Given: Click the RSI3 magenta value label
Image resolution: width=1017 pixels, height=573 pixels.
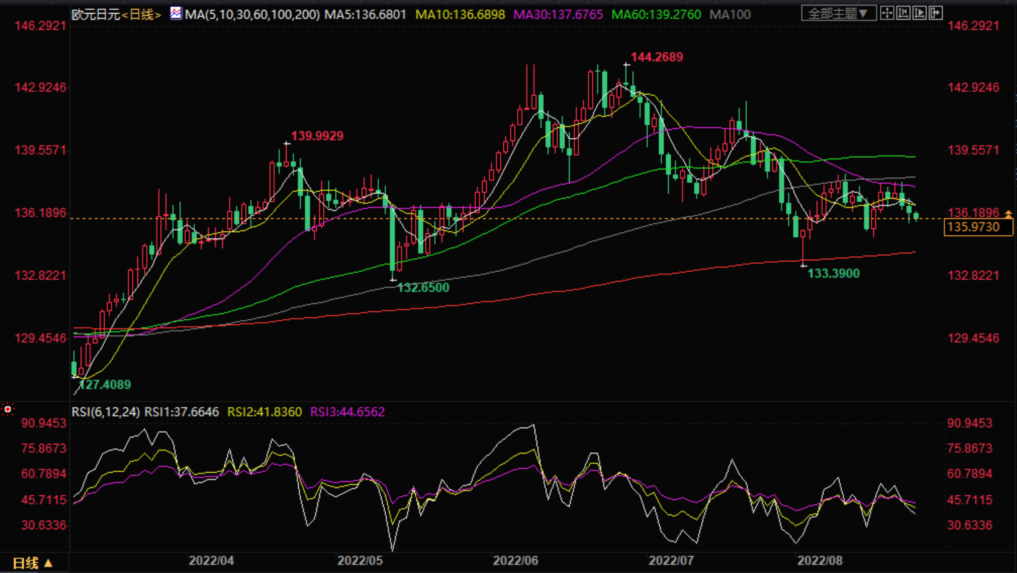Looking at the screenshot, I should click(x=347, y=412).
